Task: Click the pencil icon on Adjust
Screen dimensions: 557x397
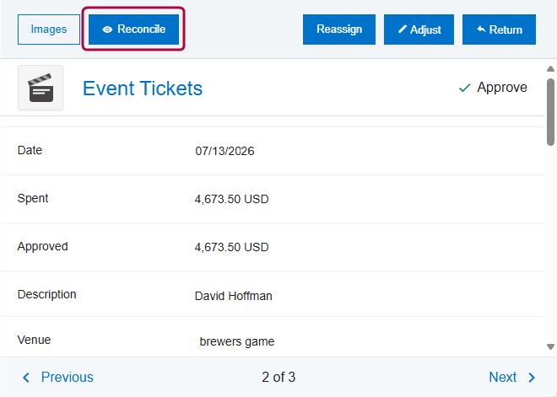Action: (403, 30)
